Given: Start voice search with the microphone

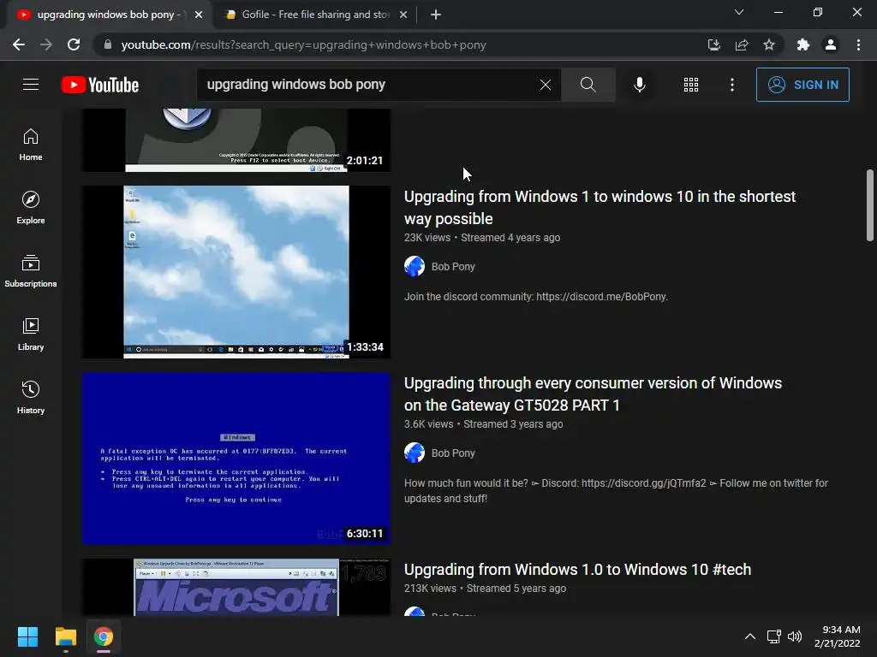Looking at the screenshot, I should [640, 85].
